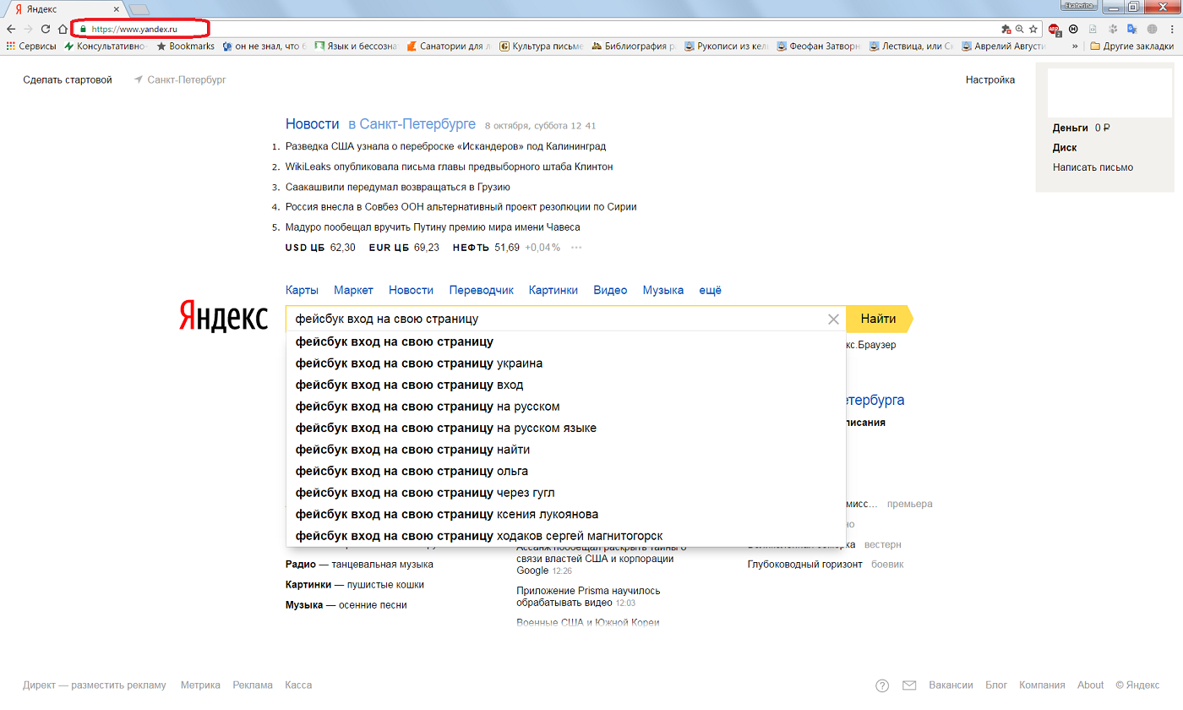Image resolution: width=1183 pixels, height=710 pixels.
Task: Open the zoom magnifier icon in address bar
Action: point(1019,29)
